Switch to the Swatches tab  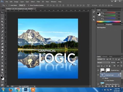point(105,10)
